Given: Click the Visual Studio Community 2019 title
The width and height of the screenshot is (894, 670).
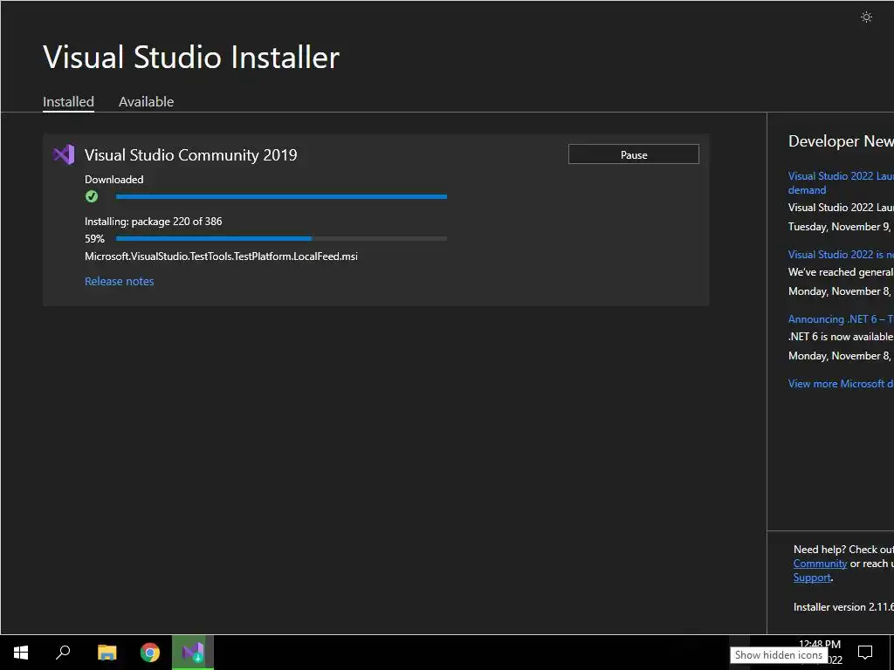Looking at the screenshot, I should pyautogui.click(x=190, y=155).
